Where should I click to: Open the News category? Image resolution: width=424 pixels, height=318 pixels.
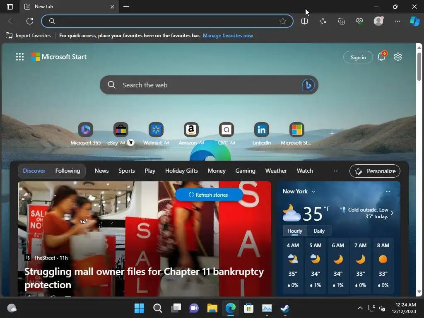pos(101,171)
